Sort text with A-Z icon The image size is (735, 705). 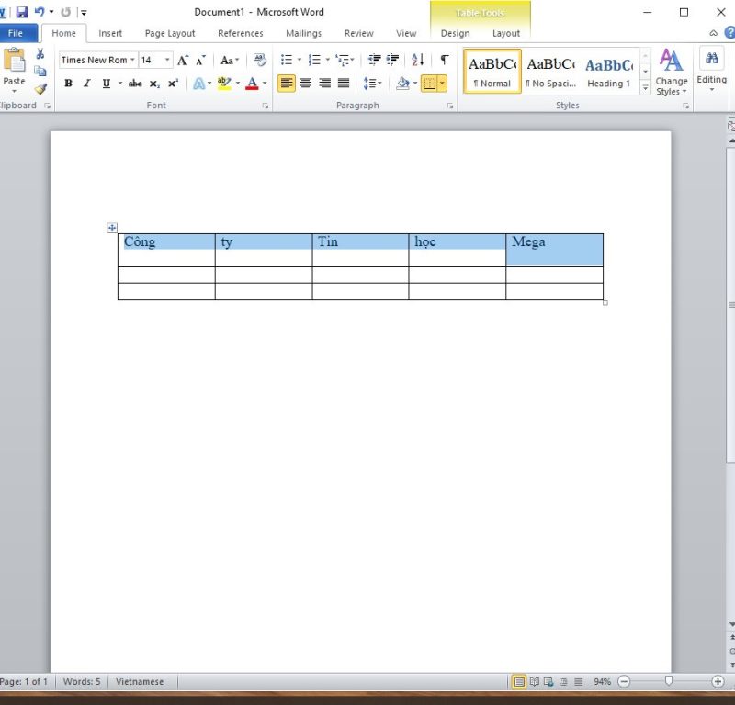coord(418,60)
